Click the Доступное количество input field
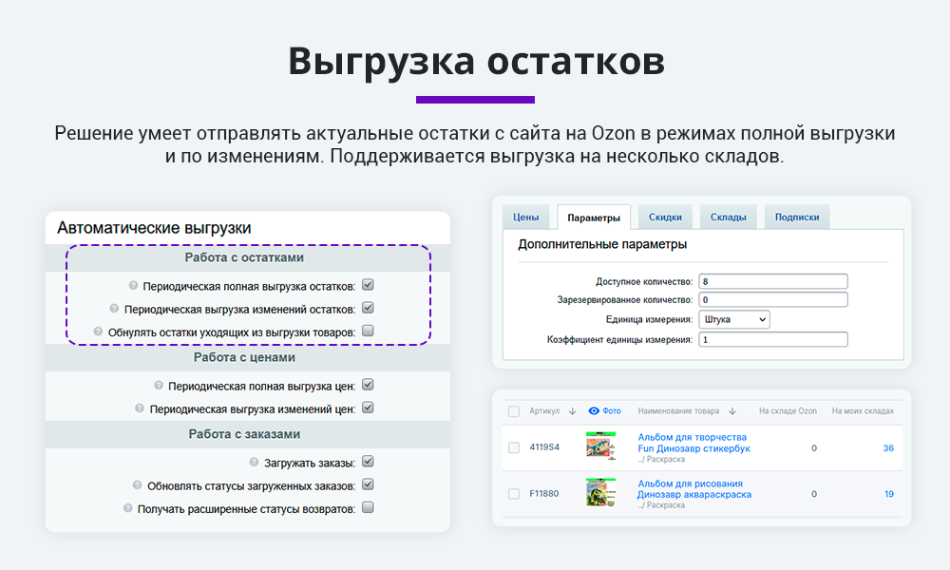The height and width of the screenshot is (570, 950). 771,280
